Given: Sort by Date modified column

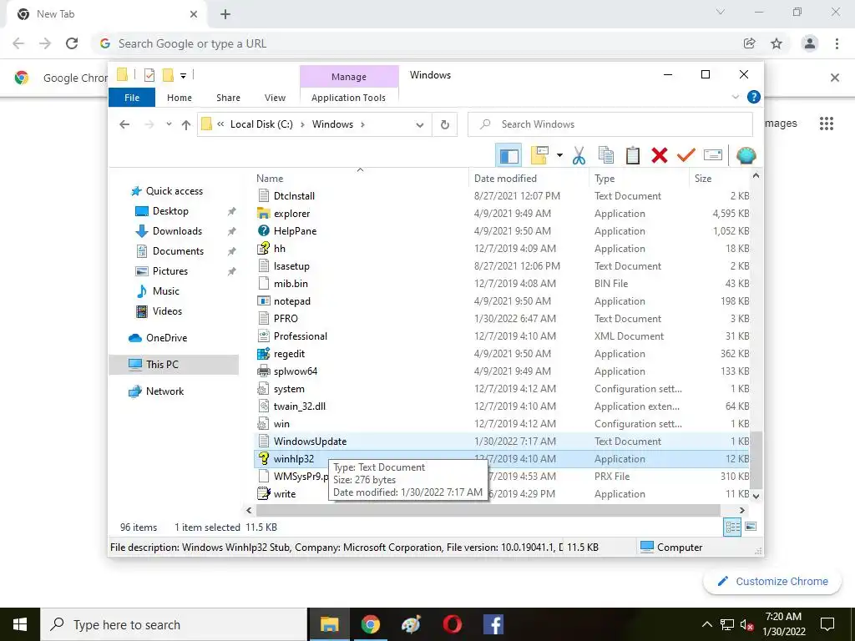Looking at the screenshot, I should [529, 179].
